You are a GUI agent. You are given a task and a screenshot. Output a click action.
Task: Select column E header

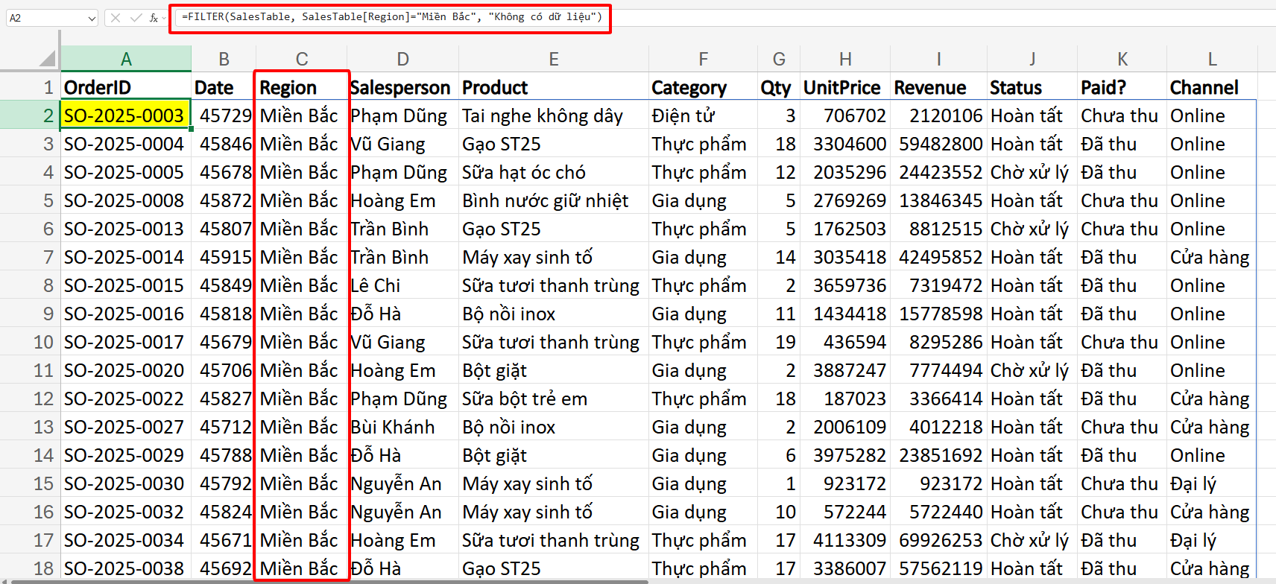tap(554, 59)
